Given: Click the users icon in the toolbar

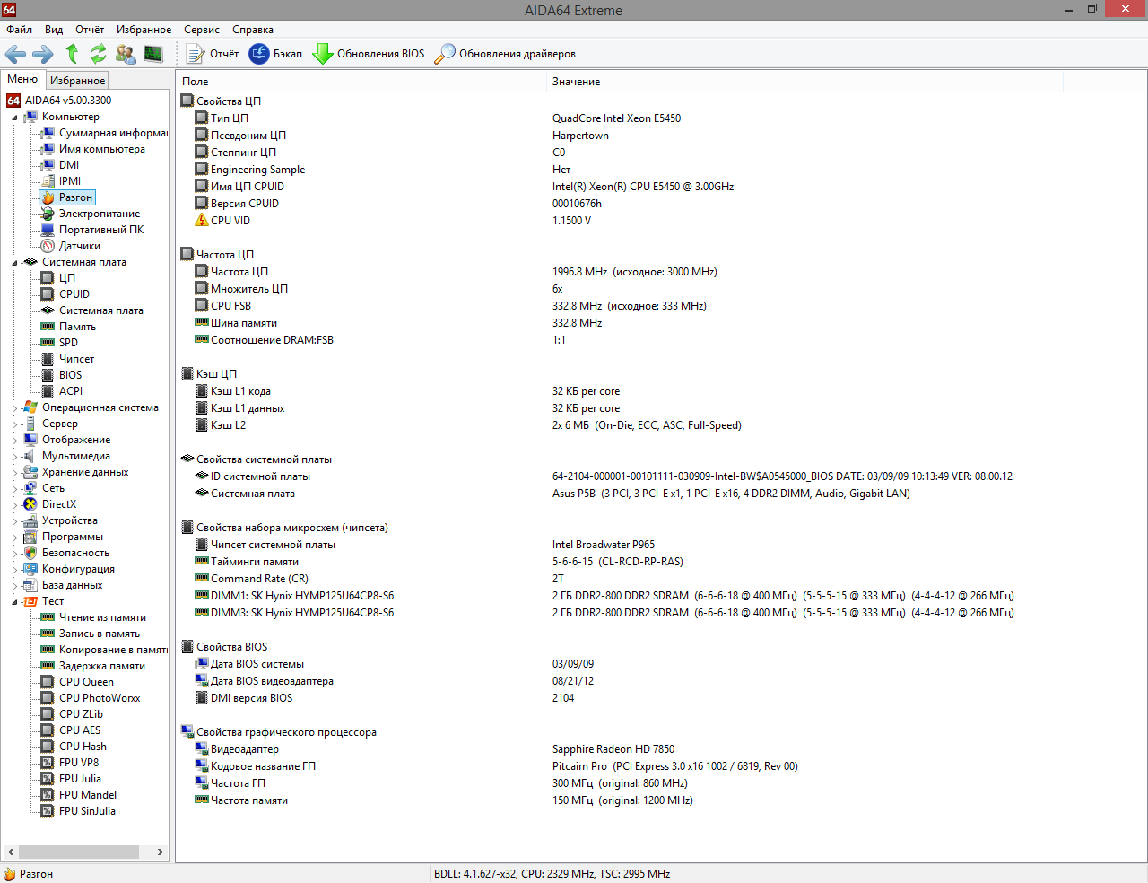Looking at the screenshot, I should [x=126, y=54].
